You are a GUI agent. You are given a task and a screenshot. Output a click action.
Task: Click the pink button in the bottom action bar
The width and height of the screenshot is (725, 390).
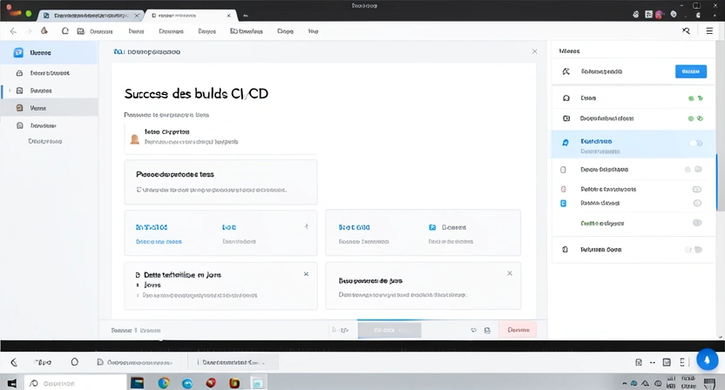pyautogui.click(x=518, y=330)
